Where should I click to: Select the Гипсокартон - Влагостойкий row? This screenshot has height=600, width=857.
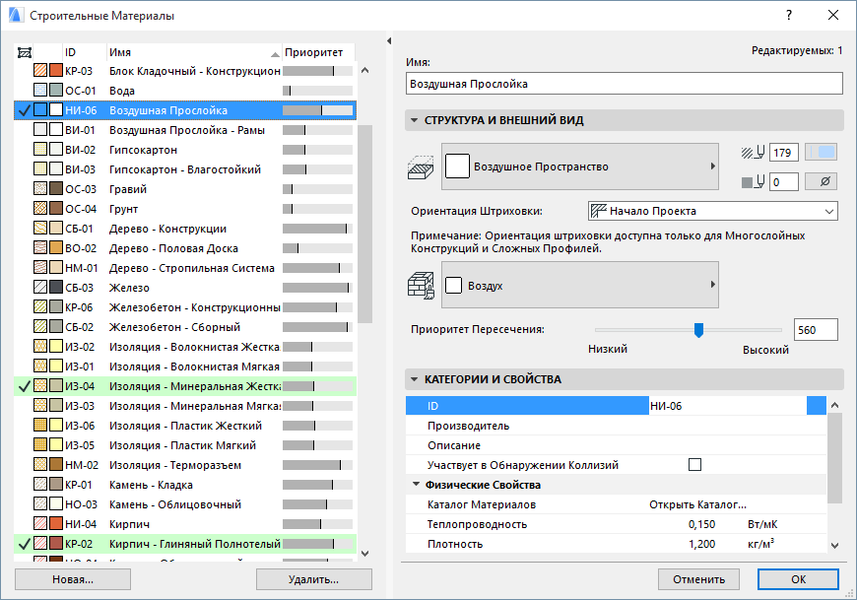[185, 168]
